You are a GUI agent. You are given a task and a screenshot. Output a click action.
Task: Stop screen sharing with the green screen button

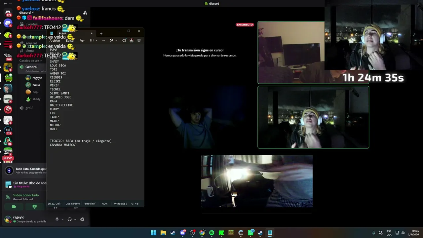pyautogui.click(x=34, y=207)
